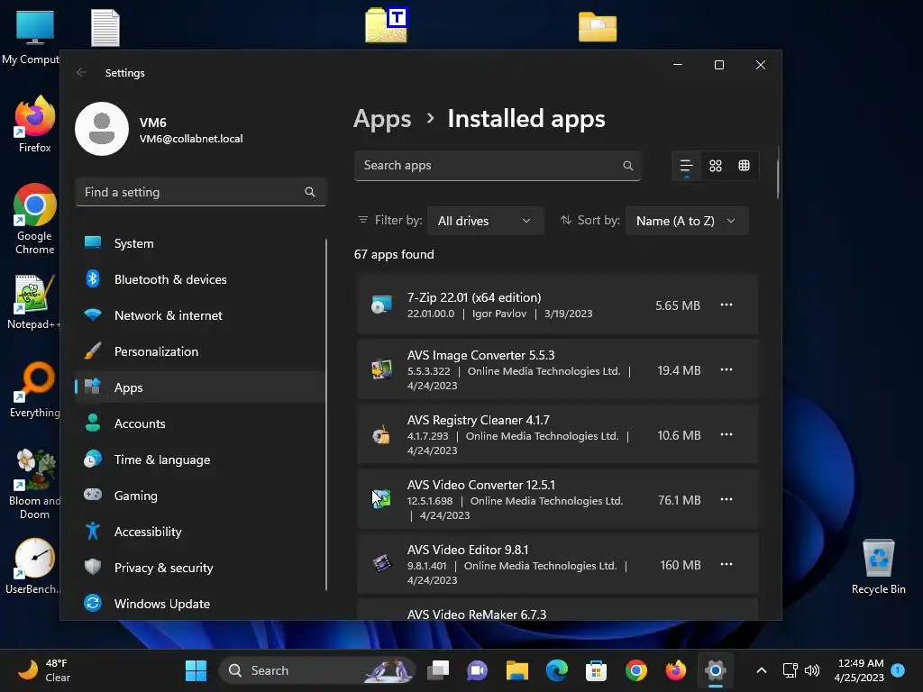923x692 pixels.
Task: Click the Apps breadcrumb link
Action: point(382,119)
